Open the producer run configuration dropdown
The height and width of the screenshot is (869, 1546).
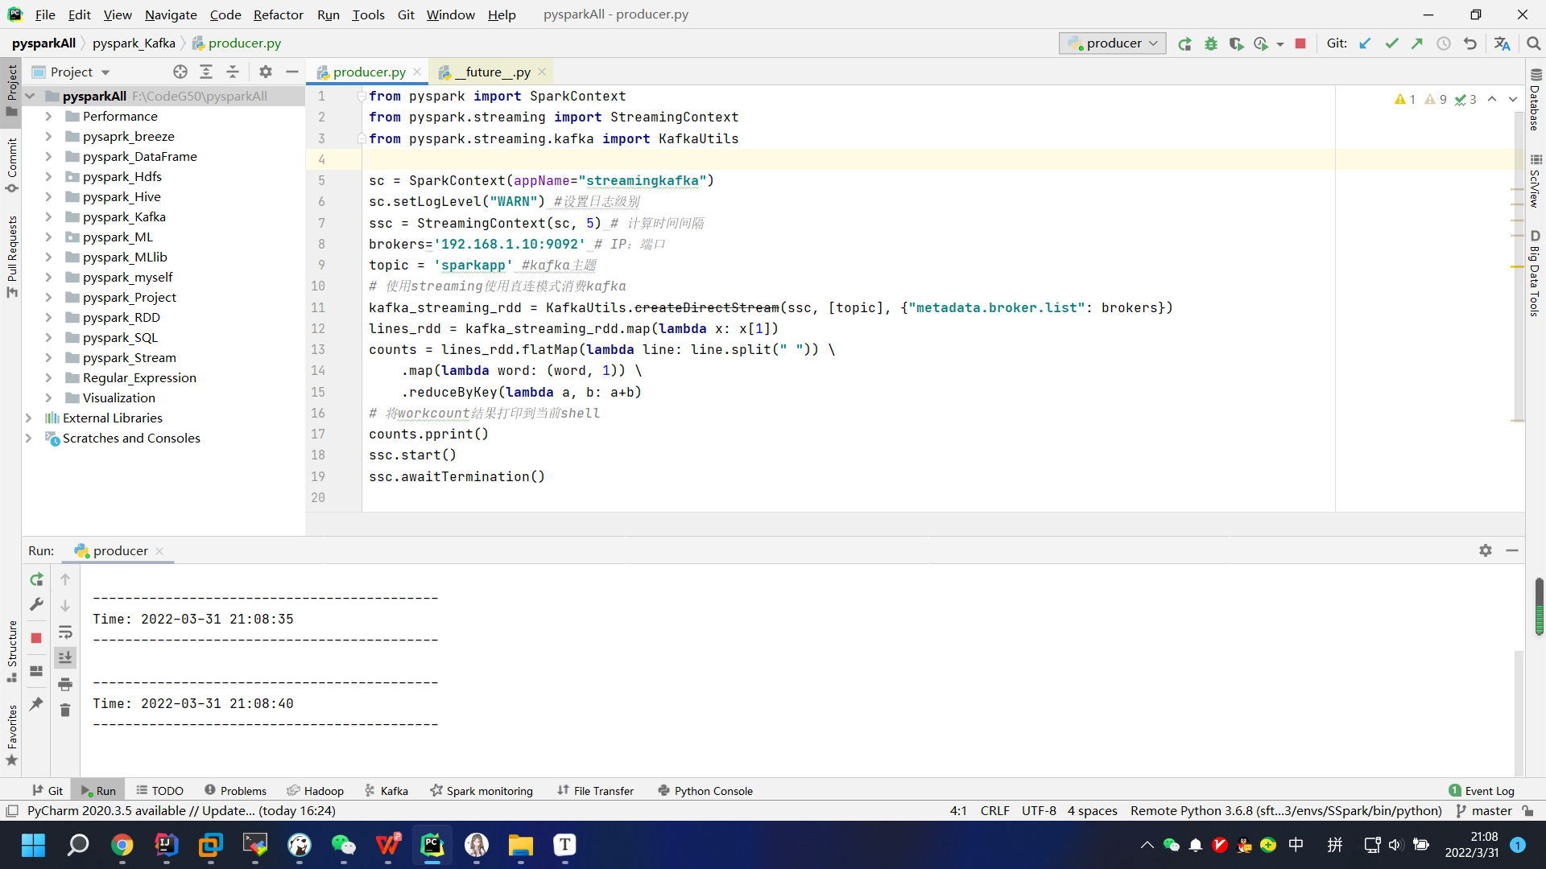click(1114, 43)
